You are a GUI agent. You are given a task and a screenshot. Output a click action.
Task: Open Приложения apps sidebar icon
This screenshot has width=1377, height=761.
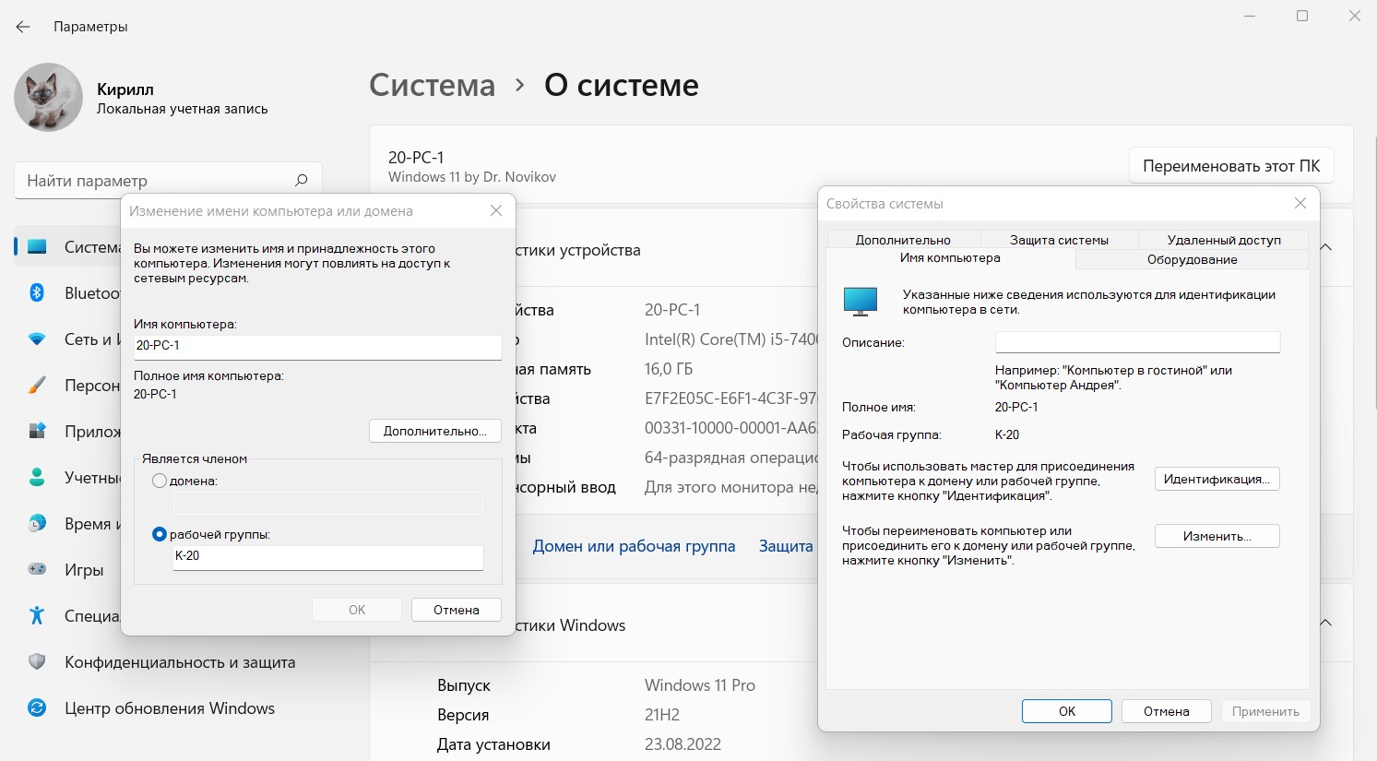37,431
